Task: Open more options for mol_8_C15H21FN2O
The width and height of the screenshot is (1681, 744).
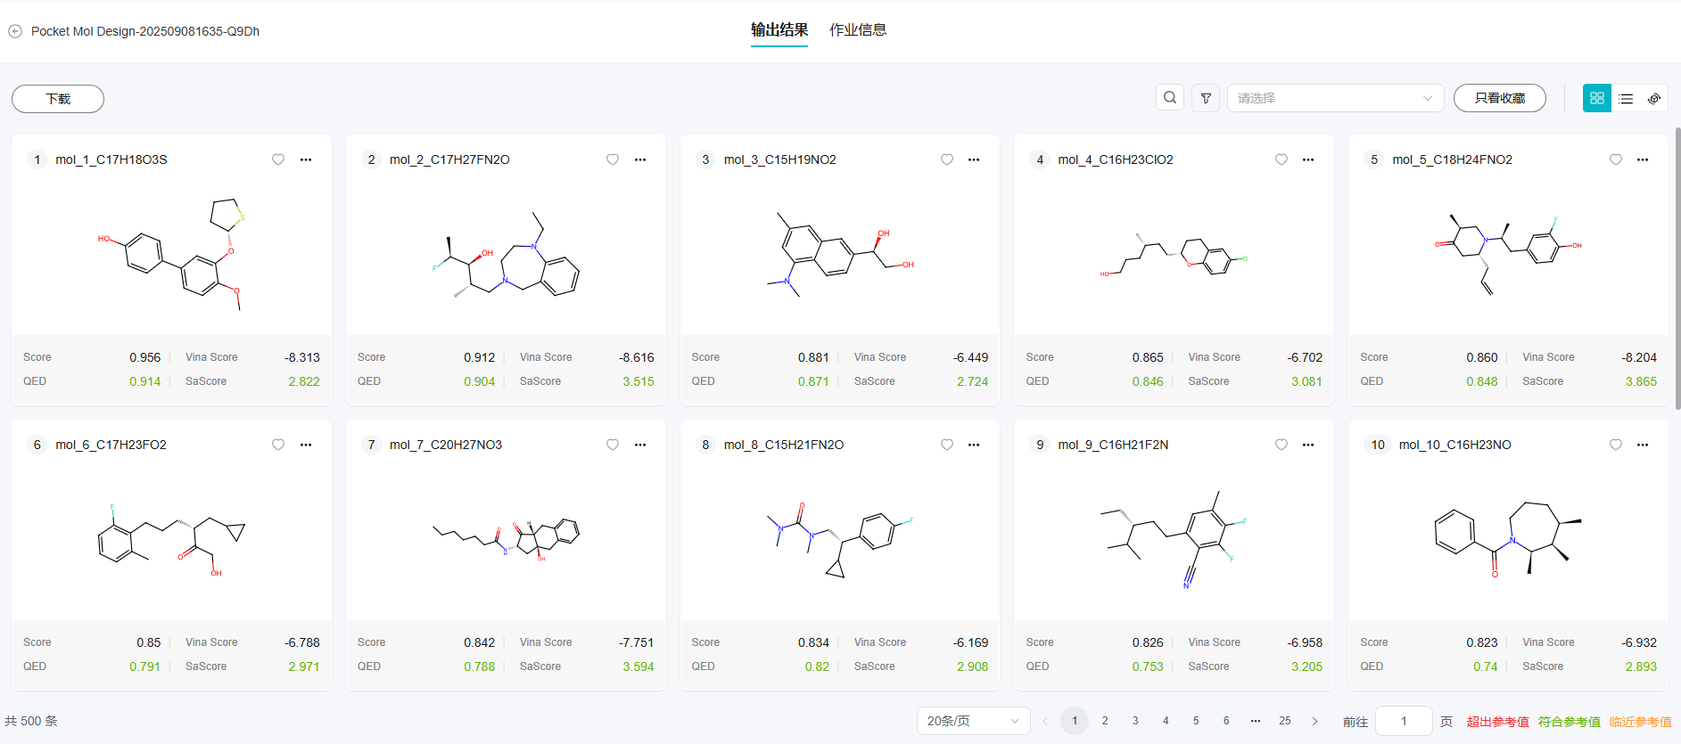Action: click(974, 445)
